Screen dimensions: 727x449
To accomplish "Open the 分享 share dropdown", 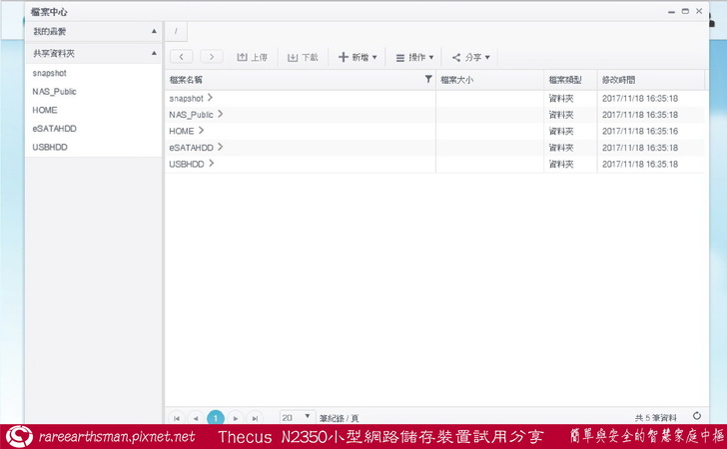I will coord(470,57).
